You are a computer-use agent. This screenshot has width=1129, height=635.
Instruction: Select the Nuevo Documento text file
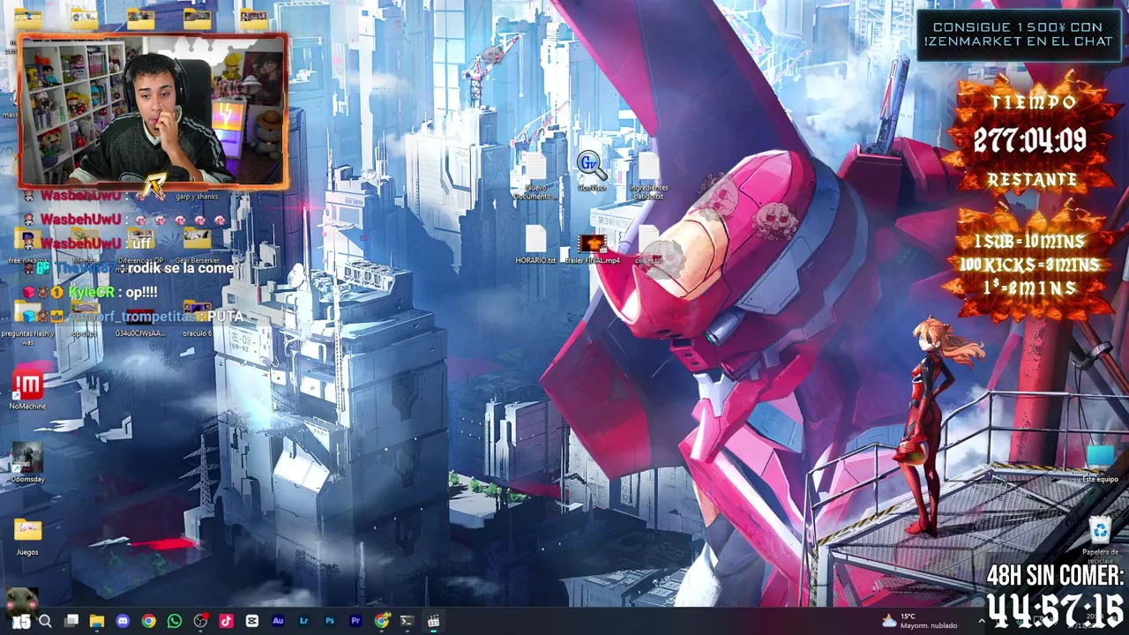click(535, 176)
